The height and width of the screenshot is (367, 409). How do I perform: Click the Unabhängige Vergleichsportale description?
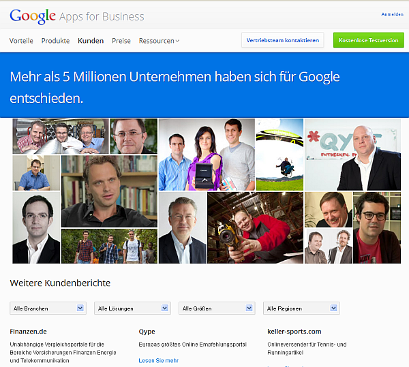point(63,353)
